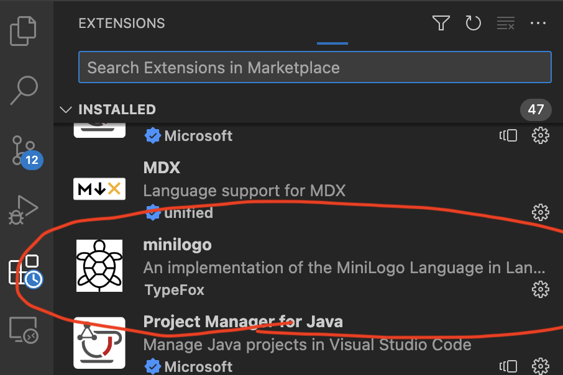Open the Search view in the activity bar
Viewport: 563px width, 375px height.
click(25, 90)
